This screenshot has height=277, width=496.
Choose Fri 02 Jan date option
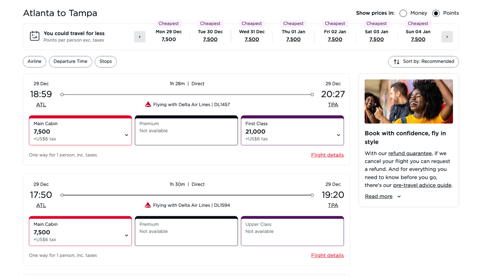pos(335,36)
